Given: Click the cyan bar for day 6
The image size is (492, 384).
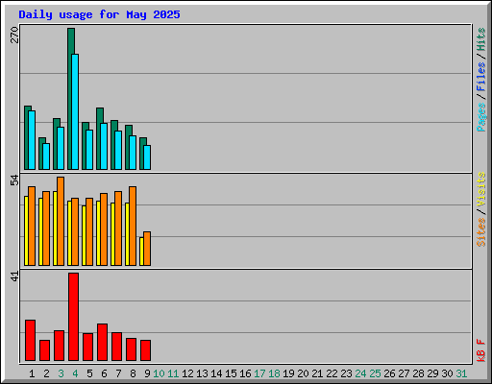Looking at the screenshot, I should [104, 146].
